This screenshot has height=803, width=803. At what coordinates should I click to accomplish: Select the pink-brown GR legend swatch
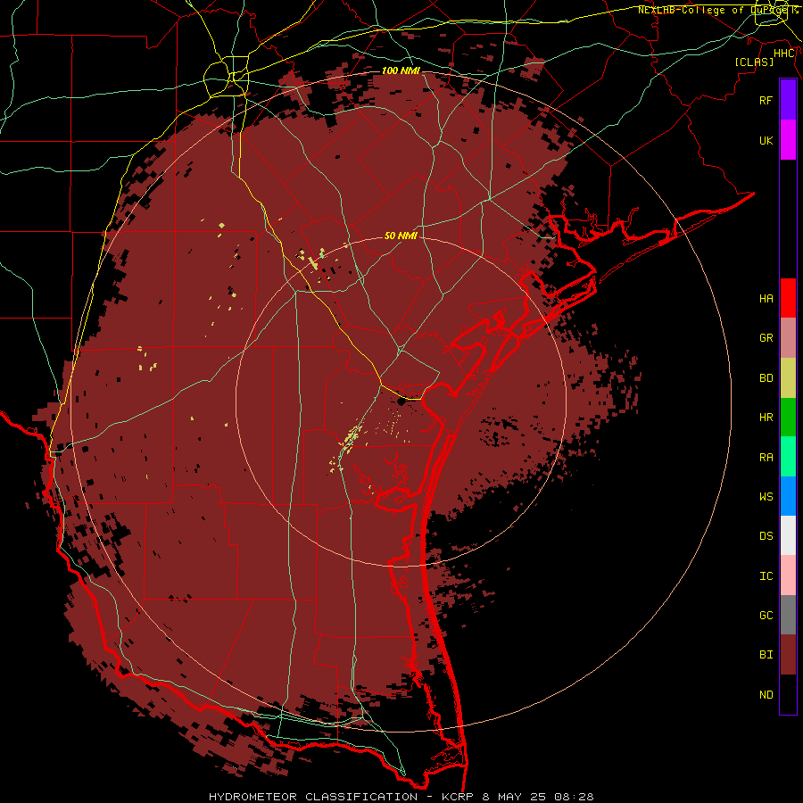pos(788,338)
